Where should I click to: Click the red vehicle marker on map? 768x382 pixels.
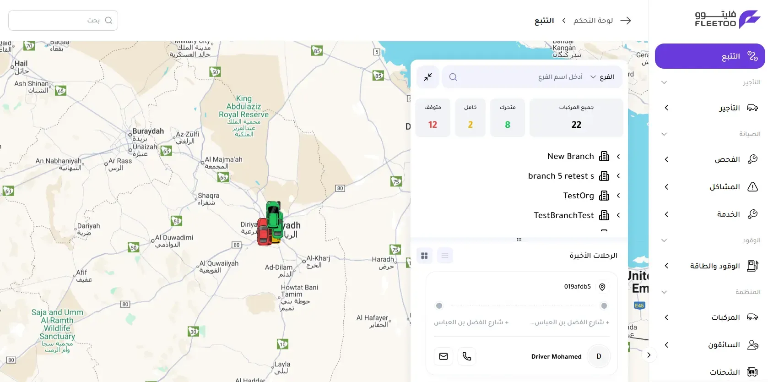264,232
